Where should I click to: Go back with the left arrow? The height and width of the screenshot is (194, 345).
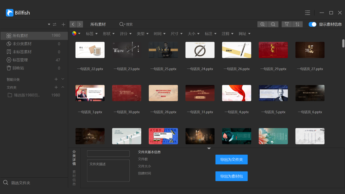(x=73, y=24)
